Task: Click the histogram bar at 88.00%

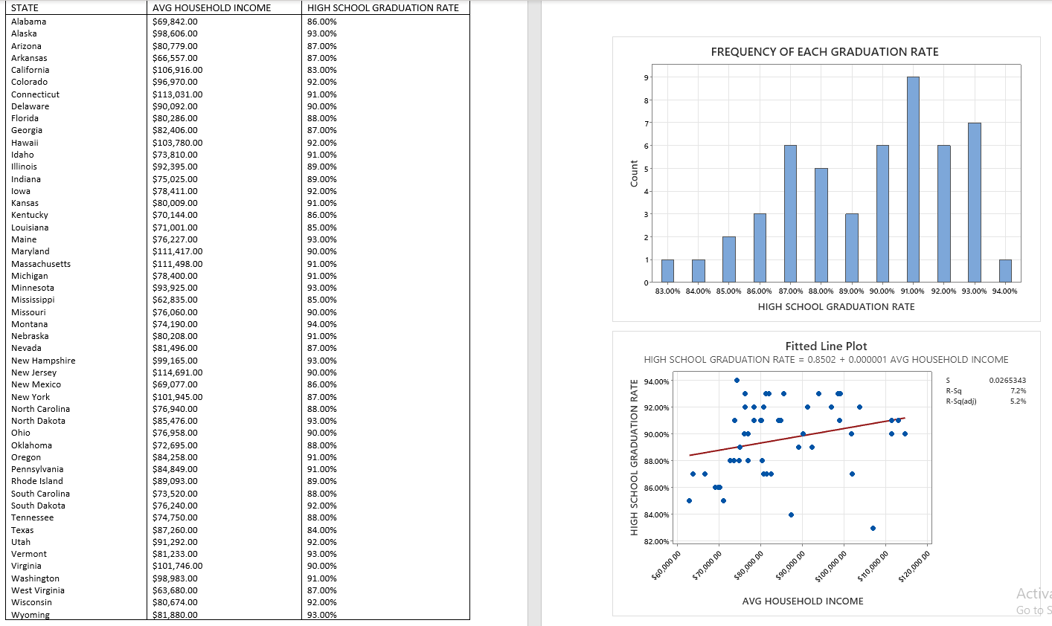Action: (x=821, y=225)
